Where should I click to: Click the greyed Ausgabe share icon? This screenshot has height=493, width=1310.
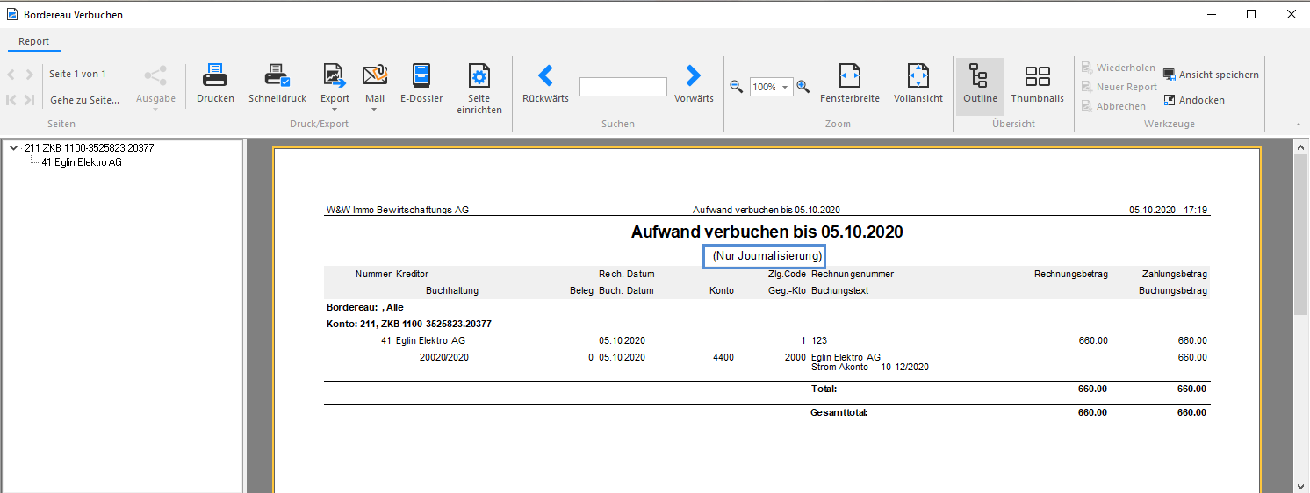point(155,75)
